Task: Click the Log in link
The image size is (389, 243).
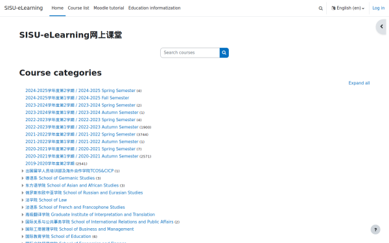Action: tap(379, 8)
